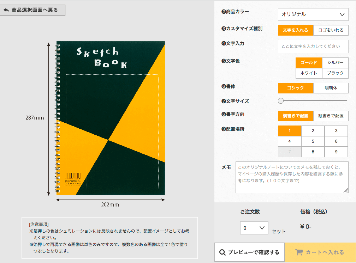Click the back arrow icon for 商品選択画面へ戻る
The height and width of the screenshot is (263, 356).
[x=6, y=10]
